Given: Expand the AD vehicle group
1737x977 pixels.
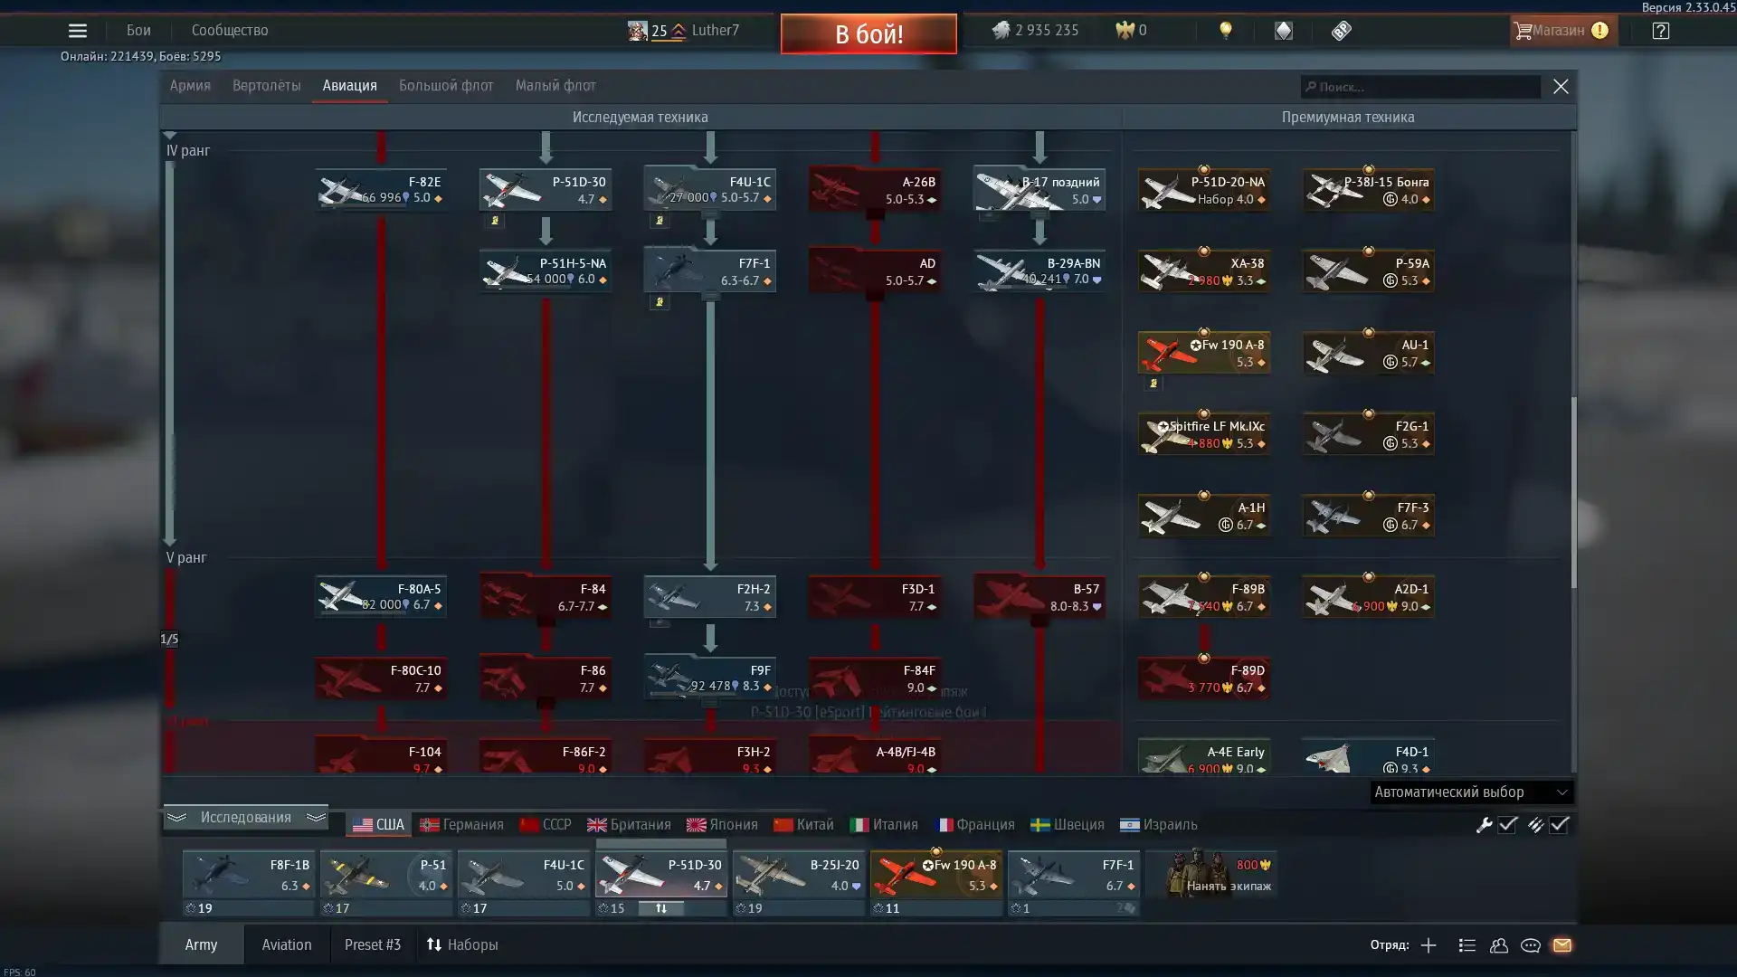Looking at the screenshot, I should 875,297.
